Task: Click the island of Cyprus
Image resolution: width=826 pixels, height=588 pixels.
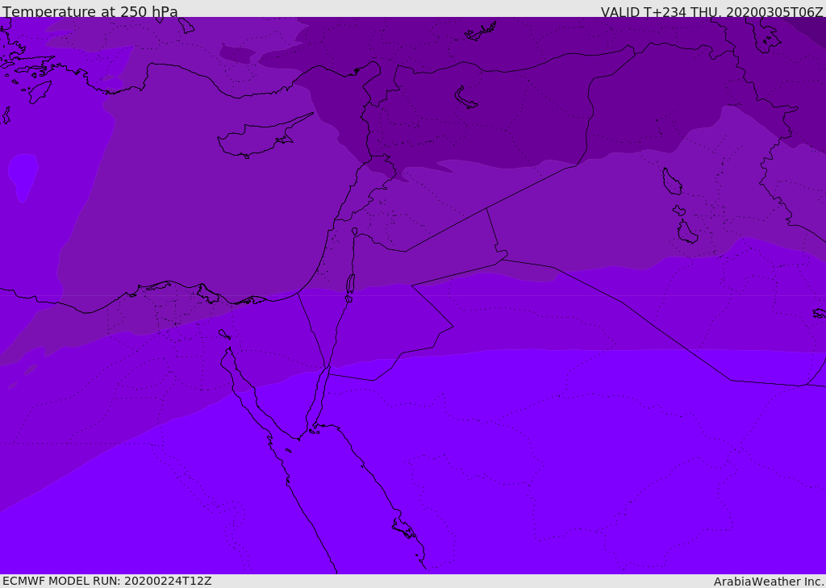Action: [x=260, y=137]
